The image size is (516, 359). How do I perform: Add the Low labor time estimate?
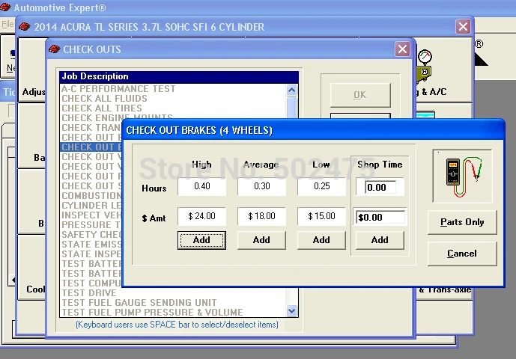[321, 240]
